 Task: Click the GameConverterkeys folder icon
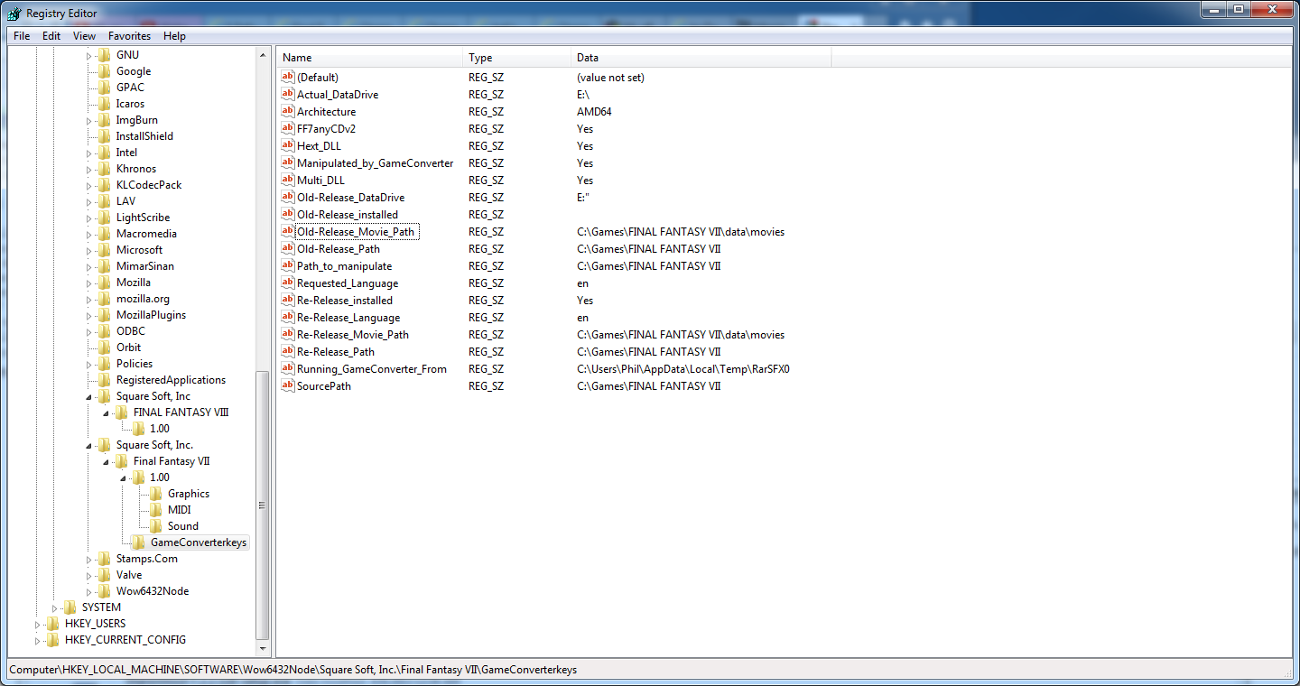pyautogui.click(x=138, y=542)
